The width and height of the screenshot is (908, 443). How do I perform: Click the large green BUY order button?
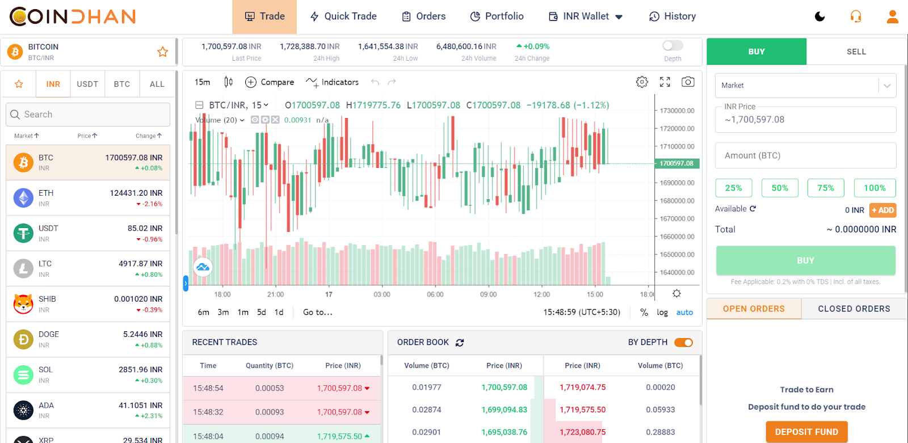(x=806, y=261)
